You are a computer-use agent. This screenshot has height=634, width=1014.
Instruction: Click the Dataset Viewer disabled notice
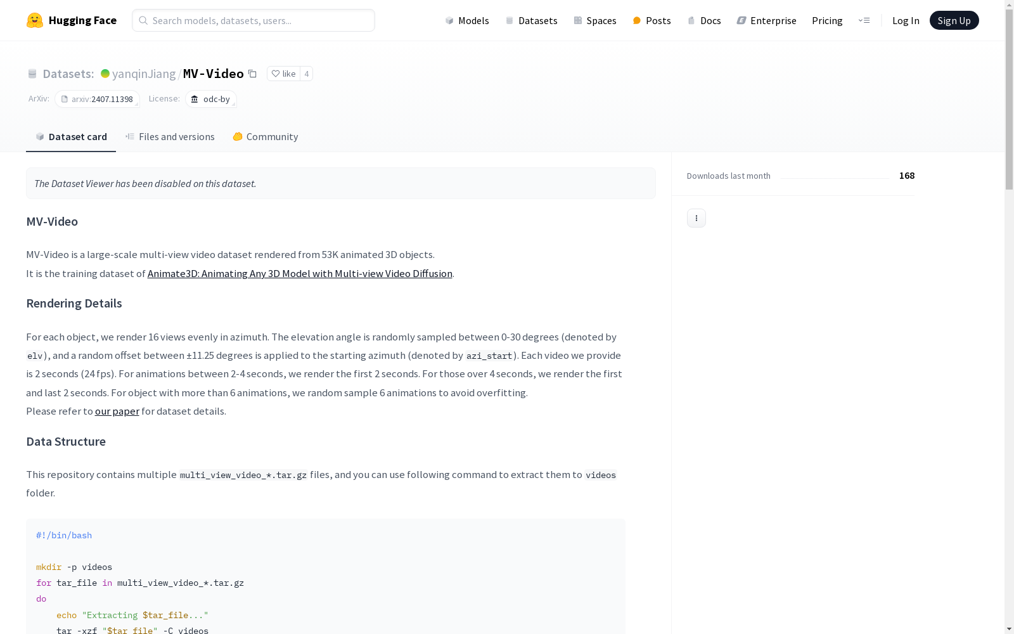(341, 183)
